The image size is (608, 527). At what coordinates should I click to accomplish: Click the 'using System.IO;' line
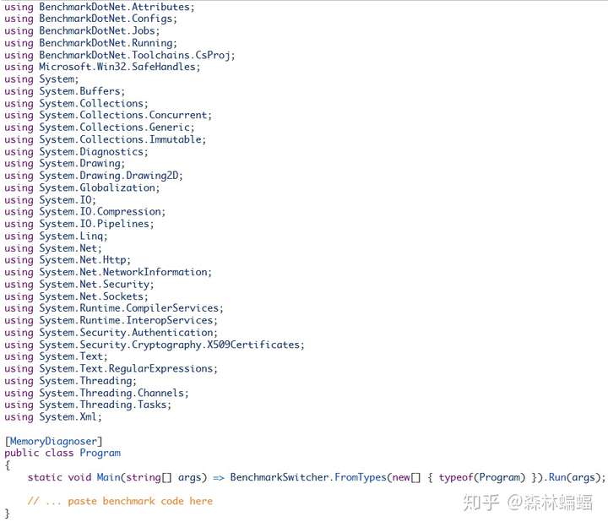[50, 200]
